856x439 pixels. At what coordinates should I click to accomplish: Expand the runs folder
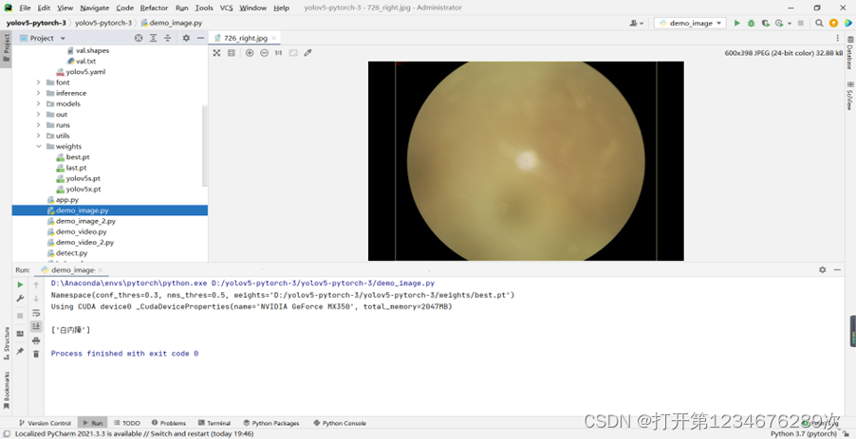pyautogui.click(x=38, y=125)
